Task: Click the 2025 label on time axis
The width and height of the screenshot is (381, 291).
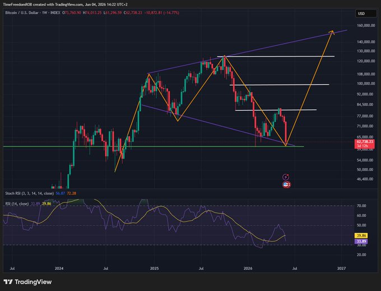Action: (154, 269)
